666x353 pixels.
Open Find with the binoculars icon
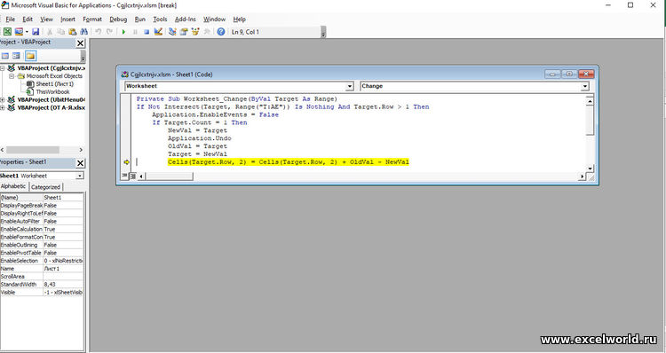84,32
